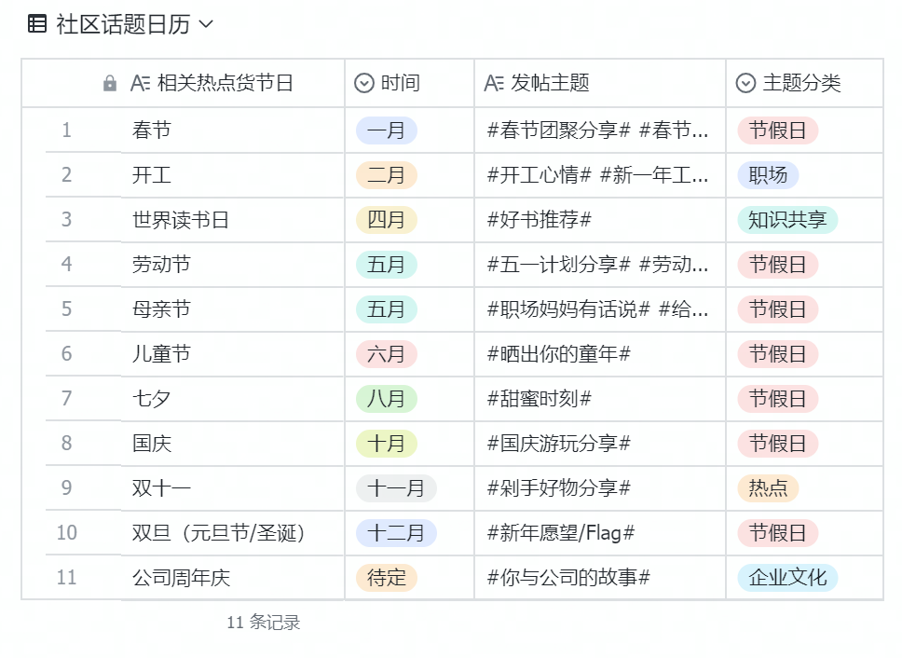Click single-select icon beside 主题分类 header
The width and height of the screenshot is (902, 658).
[745, 83]
